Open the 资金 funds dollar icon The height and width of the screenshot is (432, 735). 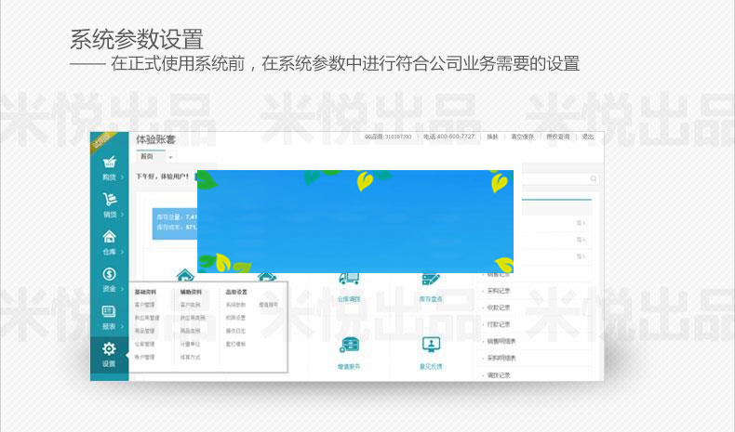109,277
